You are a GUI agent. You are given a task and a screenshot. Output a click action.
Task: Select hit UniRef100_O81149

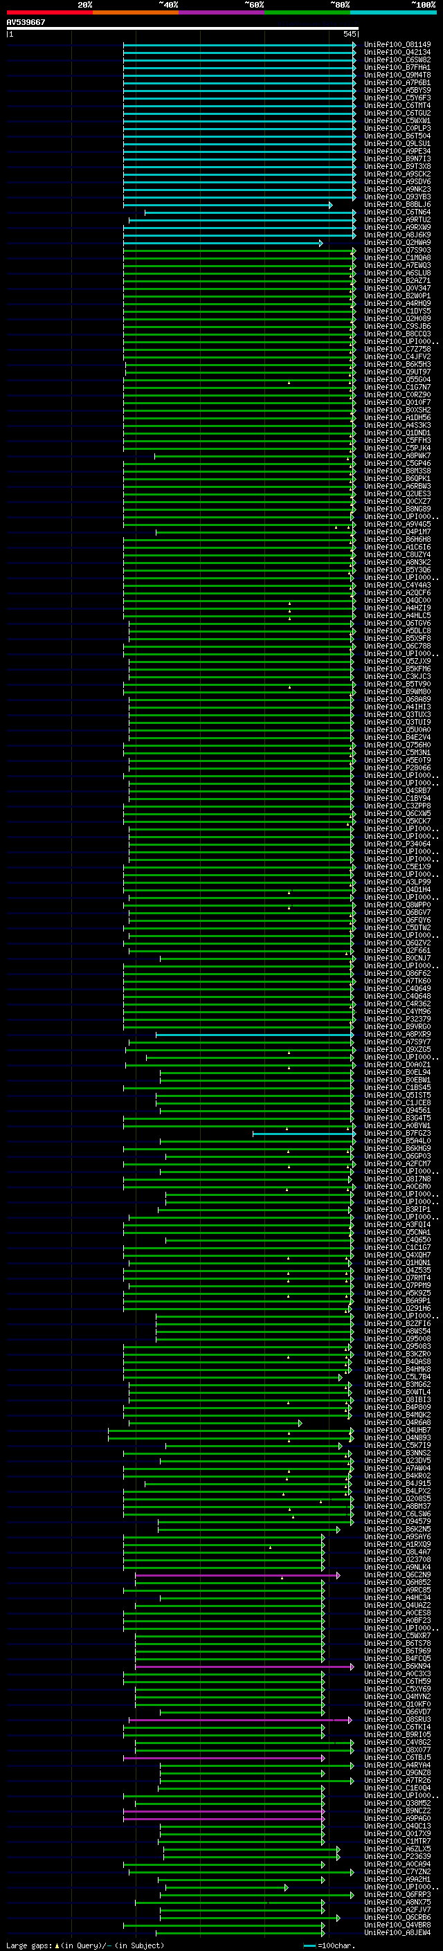(x=397, y=45)
